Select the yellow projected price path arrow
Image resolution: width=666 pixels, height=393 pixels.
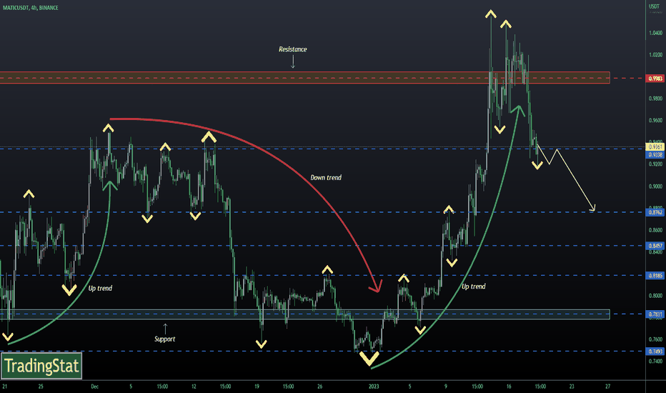(567, 179)
